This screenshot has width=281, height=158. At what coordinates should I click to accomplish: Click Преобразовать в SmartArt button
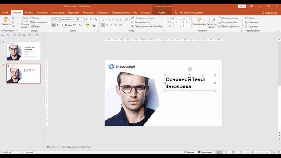(x=147, y=26)
